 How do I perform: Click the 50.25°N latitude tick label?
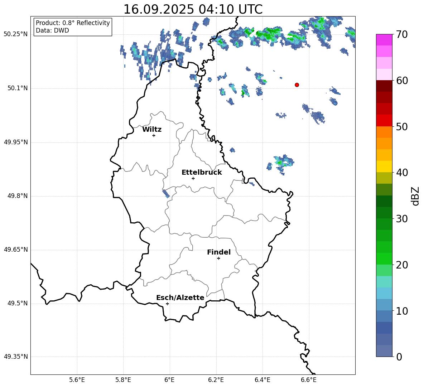tap(16, 34)
